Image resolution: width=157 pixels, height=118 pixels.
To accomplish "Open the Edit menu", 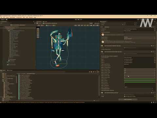I will pos(4,17).
